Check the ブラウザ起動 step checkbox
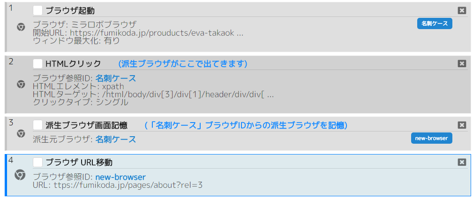 coord(38,10)
